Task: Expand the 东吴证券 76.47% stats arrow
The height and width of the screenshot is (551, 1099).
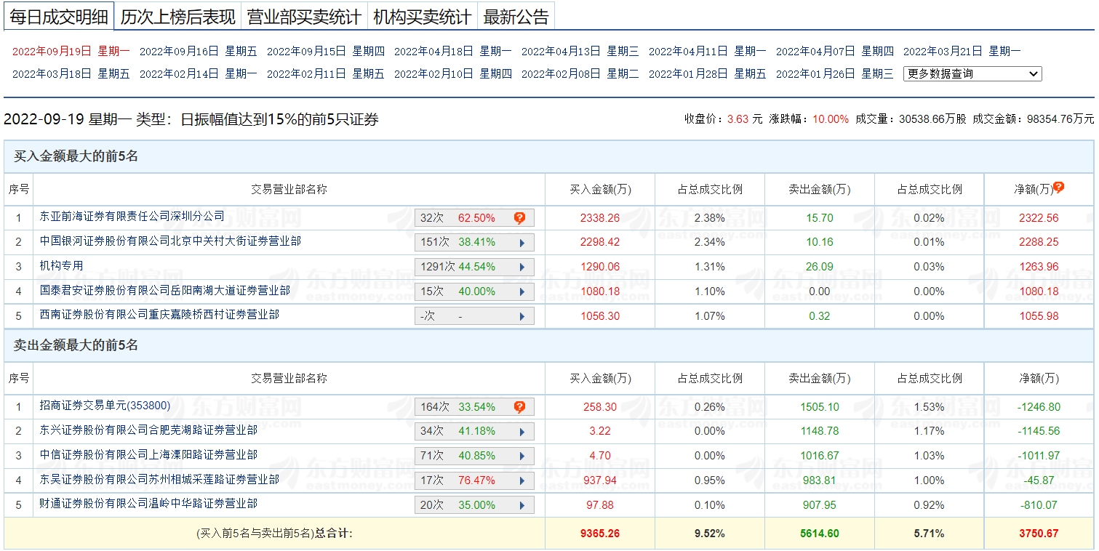Action: point(521,481)
